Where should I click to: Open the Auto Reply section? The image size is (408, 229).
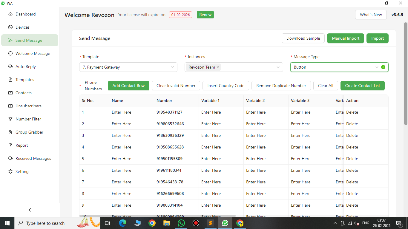click(x=30, y=66)
